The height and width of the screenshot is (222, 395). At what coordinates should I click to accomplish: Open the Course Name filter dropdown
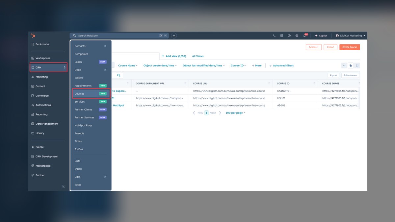coord(128,65)
